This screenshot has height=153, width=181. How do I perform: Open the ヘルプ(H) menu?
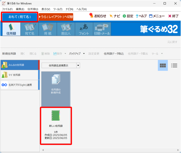coord(81,9)
